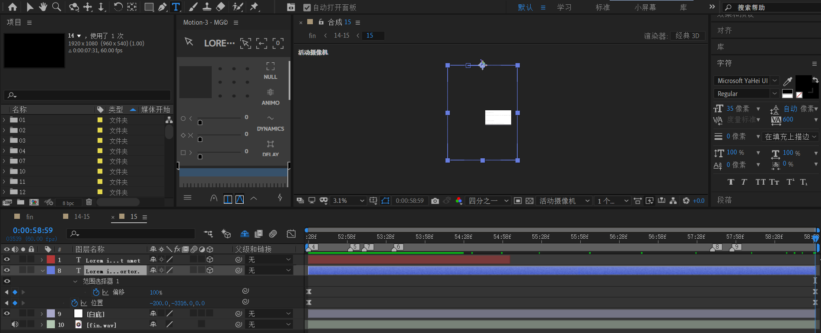Click the fill color swatch in Character panel
Viewport: 821px width, 333px height.
(803, 83)
